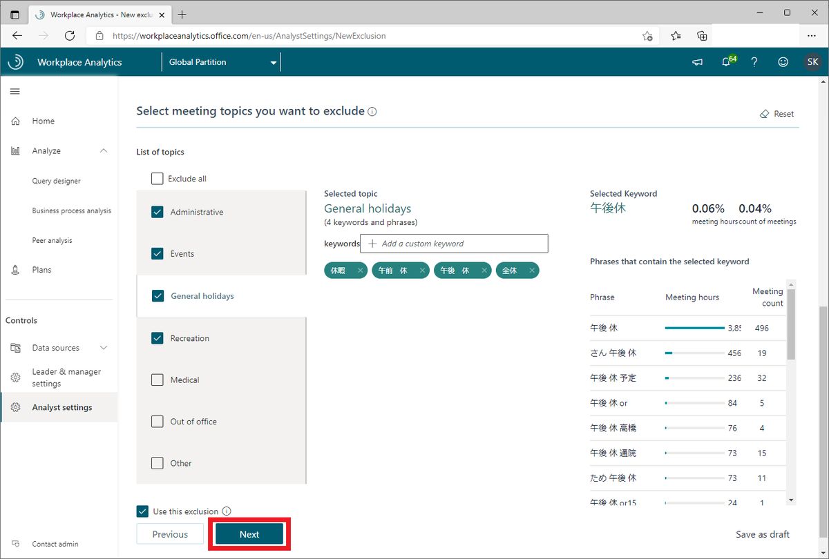Click the Leader & manager settings gear icon
Screen dimensions: 829x559
15,377
